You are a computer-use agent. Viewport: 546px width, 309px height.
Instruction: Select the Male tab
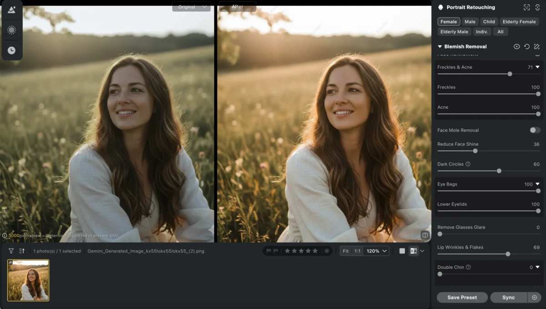(x=470, y=22)
